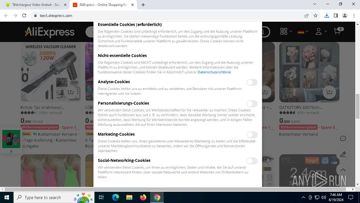This screenshot has height=203, width=360.
Task: Click the back-to-top arrow button
Action: point(343,170)
